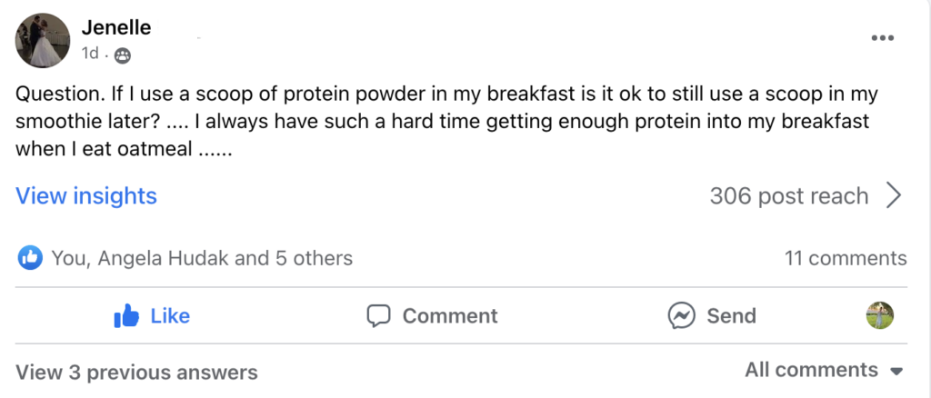Viewport: 931px width, 398px height.
Task: Toggle the Like button on the post
Action: coord(152,316)
